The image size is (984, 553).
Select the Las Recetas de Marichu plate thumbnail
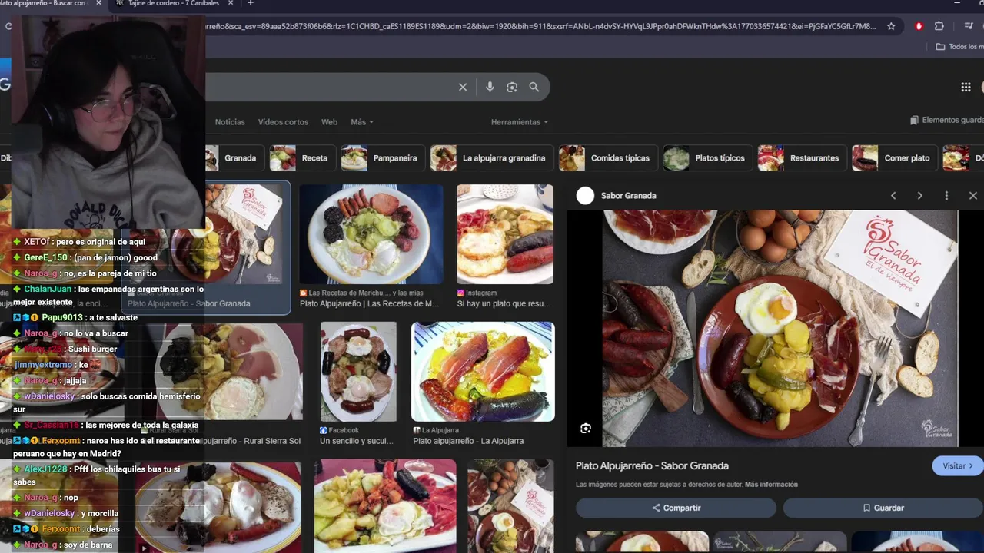click(x=371, y=234)
